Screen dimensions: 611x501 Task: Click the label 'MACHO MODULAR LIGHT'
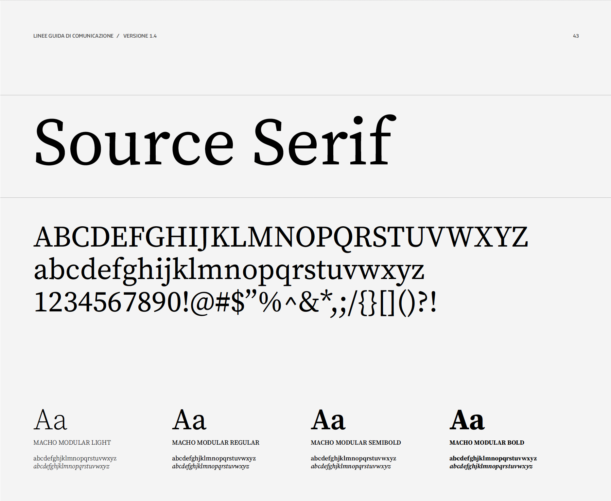coord(72,443)
